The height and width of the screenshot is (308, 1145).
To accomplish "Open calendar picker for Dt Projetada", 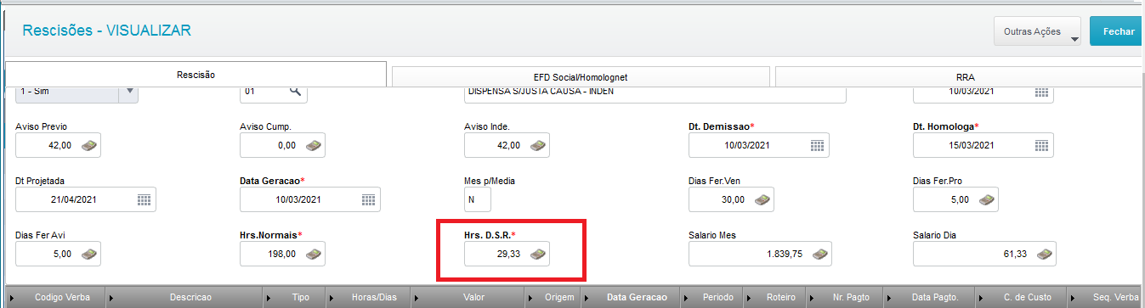I will (145, 199).
